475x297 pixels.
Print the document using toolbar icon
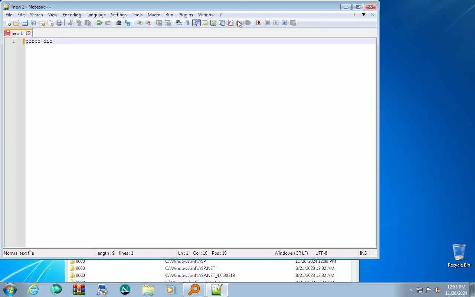pyautogui.click(x=59, y=23)
